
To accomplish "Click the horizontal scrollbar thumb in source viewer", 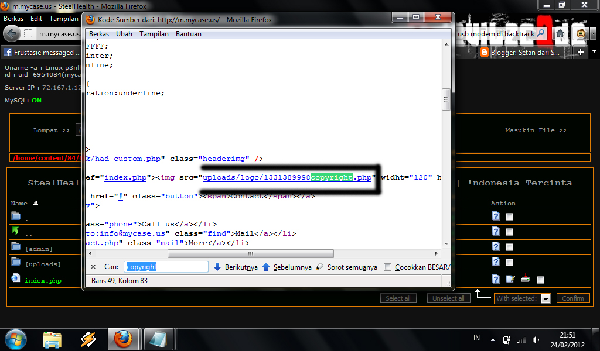I will point(251,253).
